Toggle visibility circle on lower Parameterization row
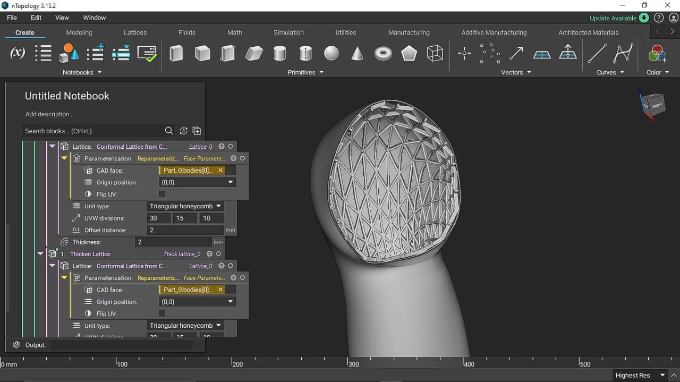The height and width of the screenshot is (382, 680). pos(242,278)
